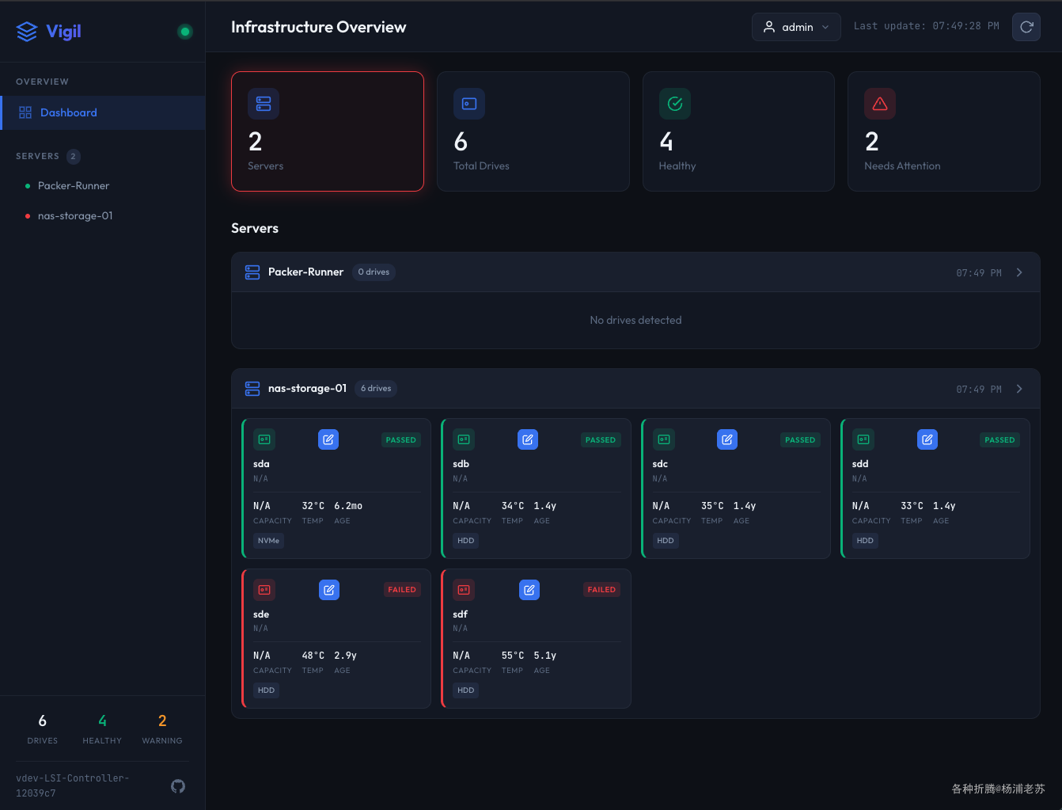This screenshot has width=1062, height=810.
Task: Select nas-storage-01 in sidebar server list
Action: (75, 216)
